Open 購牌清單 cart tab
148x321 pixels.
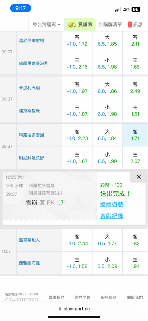pyautogui.click(x=110, y=25)
